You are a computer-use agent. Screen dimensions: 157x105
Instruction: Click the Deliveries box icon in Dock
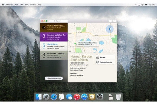click(92, 97)
